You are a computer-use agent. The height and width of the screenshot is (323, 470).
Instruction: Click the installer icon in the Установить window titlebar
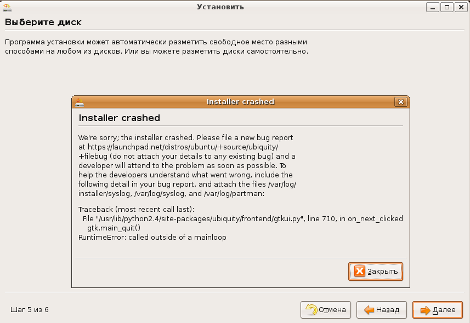(x=7, y=8)
